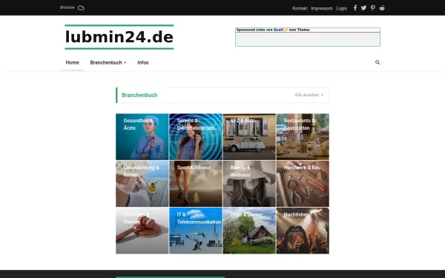Open the gavel image category tile
This screenshot has height=278, width=445.
[142, 231]
